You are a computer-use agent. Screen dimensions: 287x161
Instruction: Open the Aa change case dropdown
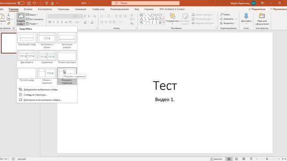[77, 22]
